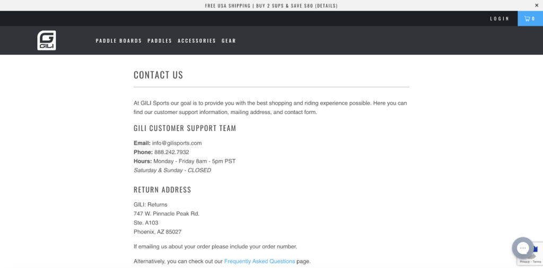Click the Phoenix, AZ 85027 line
This screenshot has height=268, width=543.
click(x=157, y=232)
